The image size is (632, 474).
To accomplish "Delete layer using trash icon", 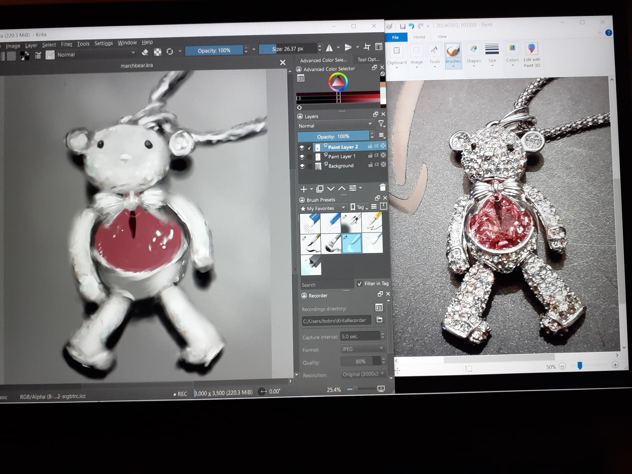I will tap(382, 188).
